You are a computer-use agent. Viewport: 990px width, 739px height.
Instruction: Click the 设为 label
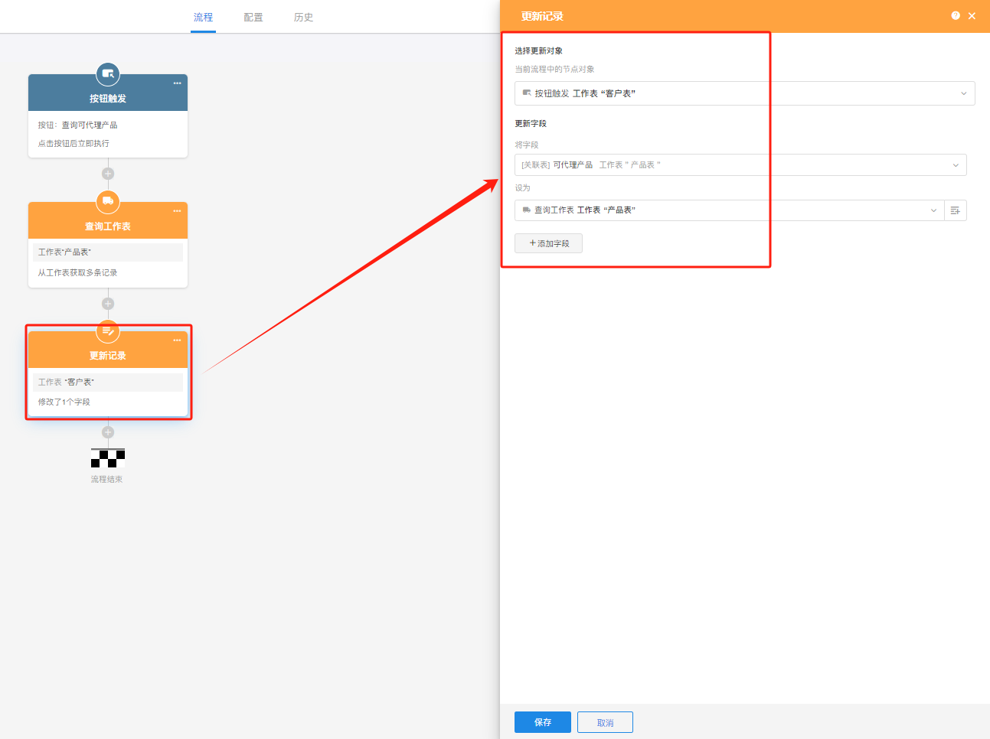point(522,187)
